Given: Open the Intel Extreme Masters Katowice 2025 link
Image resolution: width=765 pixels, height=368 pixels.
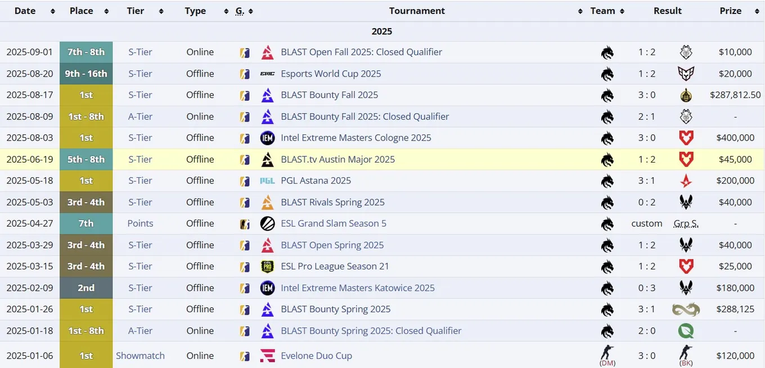Looking at the screenshot, I should [x=358, y=288].
